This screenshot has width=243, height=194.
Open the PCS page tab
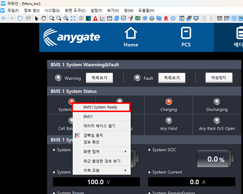(186, 37)
